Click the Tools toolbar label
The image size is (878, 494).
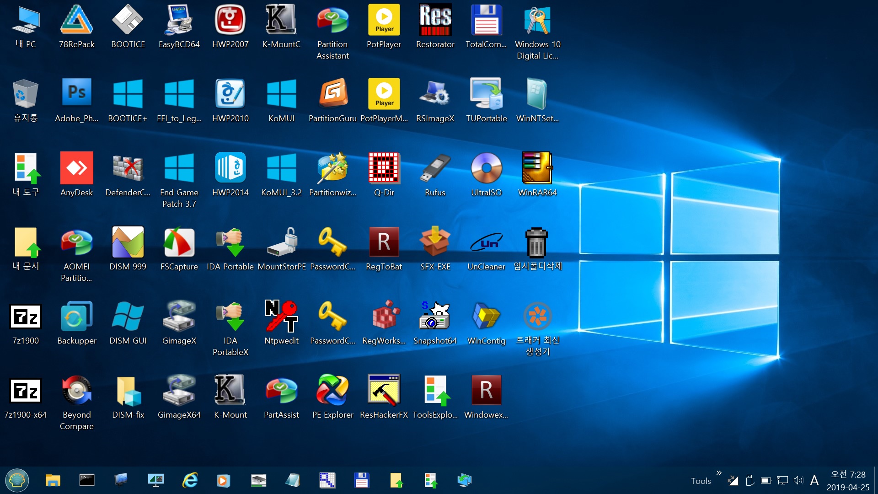coord(701,481)
